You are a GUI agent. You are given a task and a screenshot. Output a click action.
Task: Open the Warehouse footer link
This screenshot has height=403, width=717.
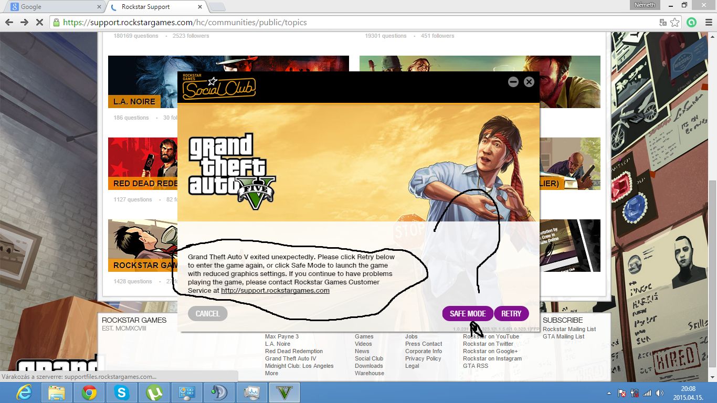pyautogui.click(x=370, y=373)
